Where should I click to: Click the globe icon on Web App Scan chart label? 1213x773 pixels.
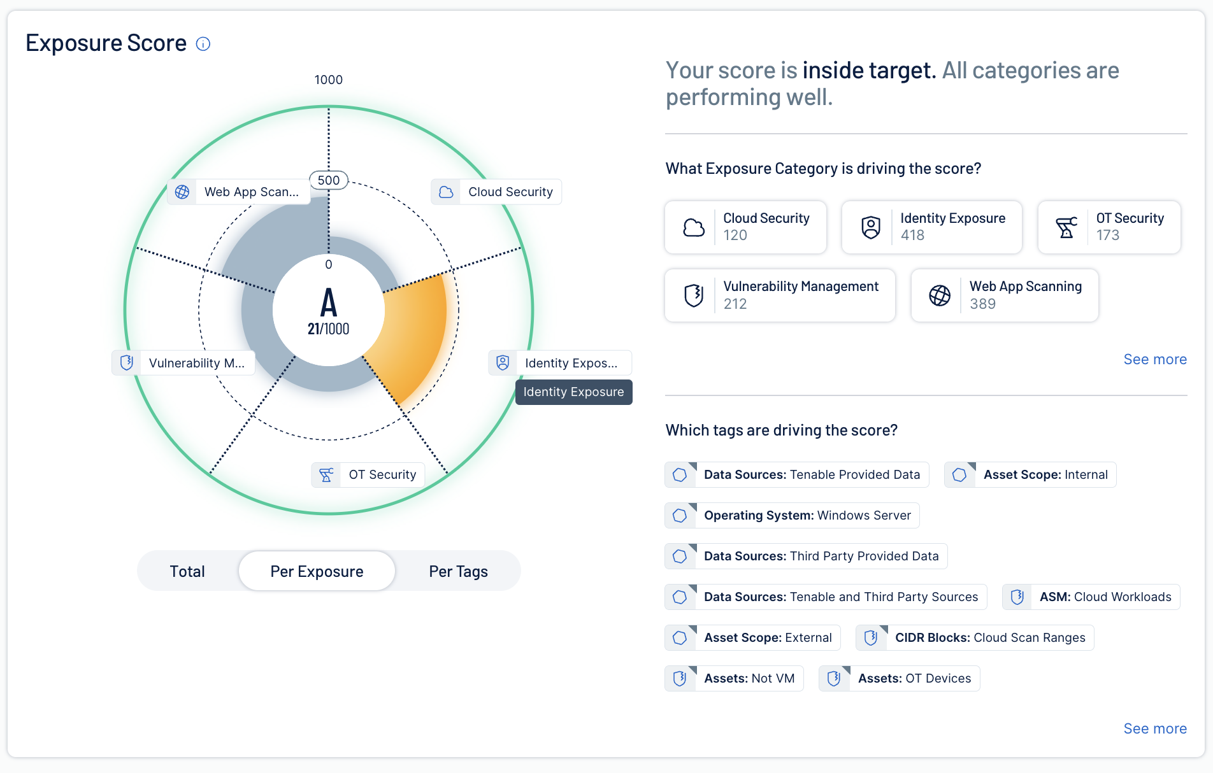[182, 192]
